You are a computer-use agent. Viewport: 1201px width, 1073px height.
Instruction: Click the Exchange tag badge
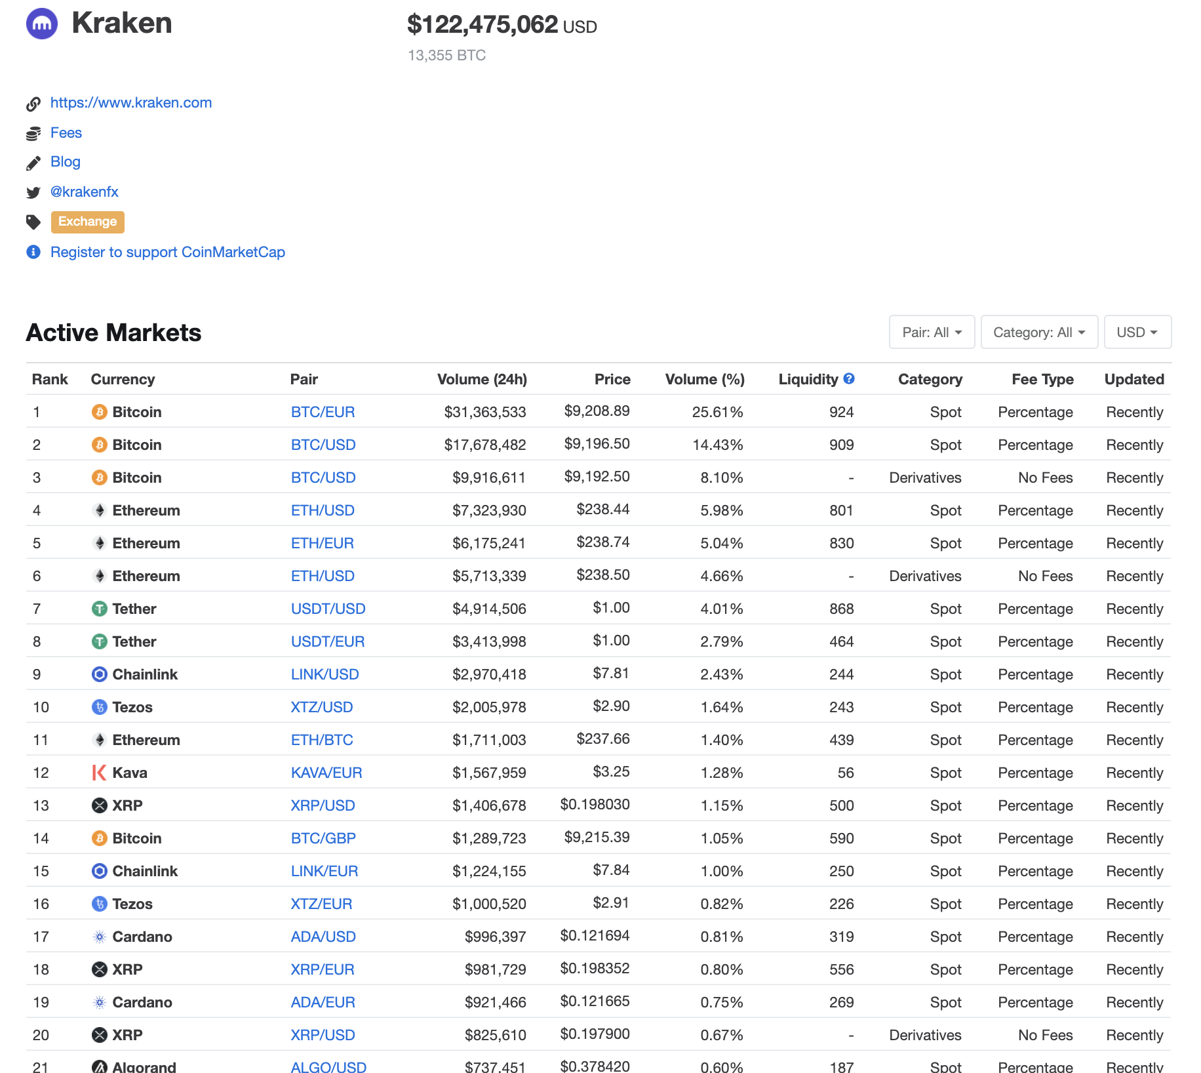click(x=88, y=222)
